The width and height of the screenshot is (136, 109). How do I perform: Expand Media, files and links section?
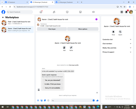coord(117,48)
